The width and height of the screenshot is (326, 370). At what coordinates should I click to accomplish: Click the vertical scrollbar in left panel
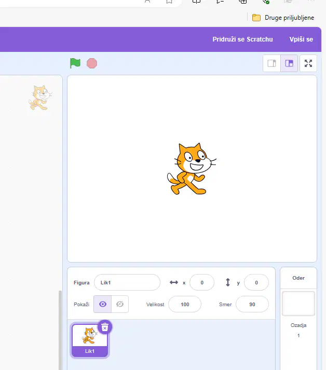pos(60,331)
